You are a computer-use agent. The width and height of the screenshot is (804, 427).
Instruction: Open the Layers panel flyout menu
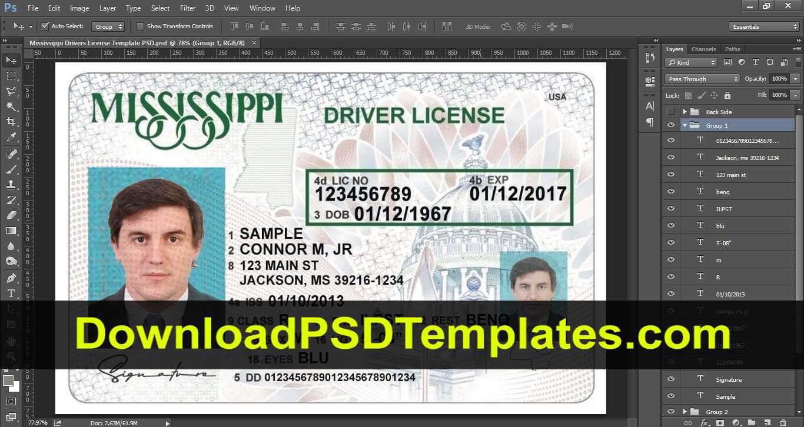click(x=796, y=49)
